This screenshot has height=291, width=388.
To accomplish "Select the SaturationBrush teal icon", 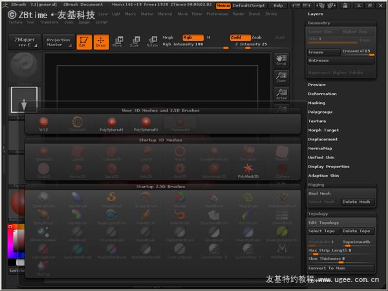I will [x=78, y=251].
